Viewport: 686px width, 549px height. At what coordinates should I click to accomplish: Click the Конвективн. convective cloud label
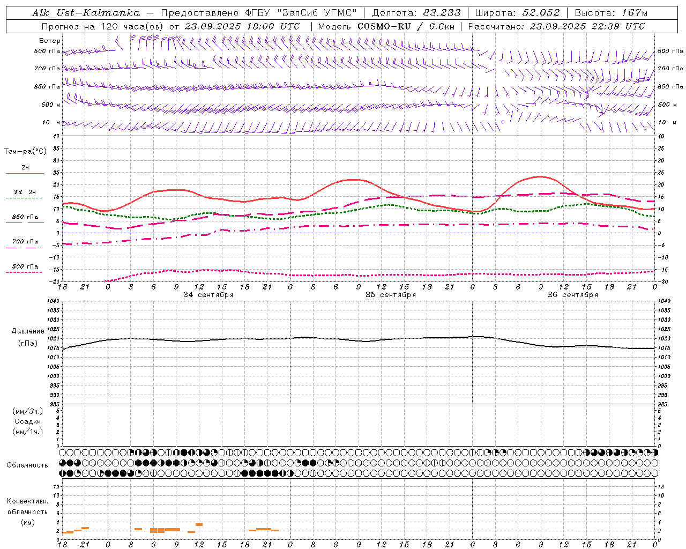27,501
